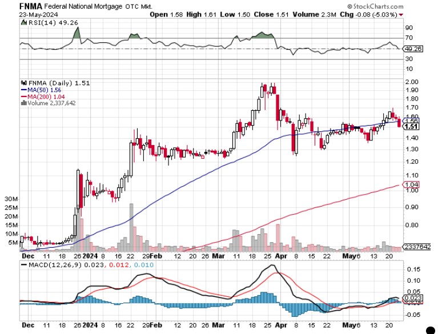The width and height of the screenshot is (438, 334).
Task: Click the RSI(14) 49.26 legend label
Action: tap(53, 23)
